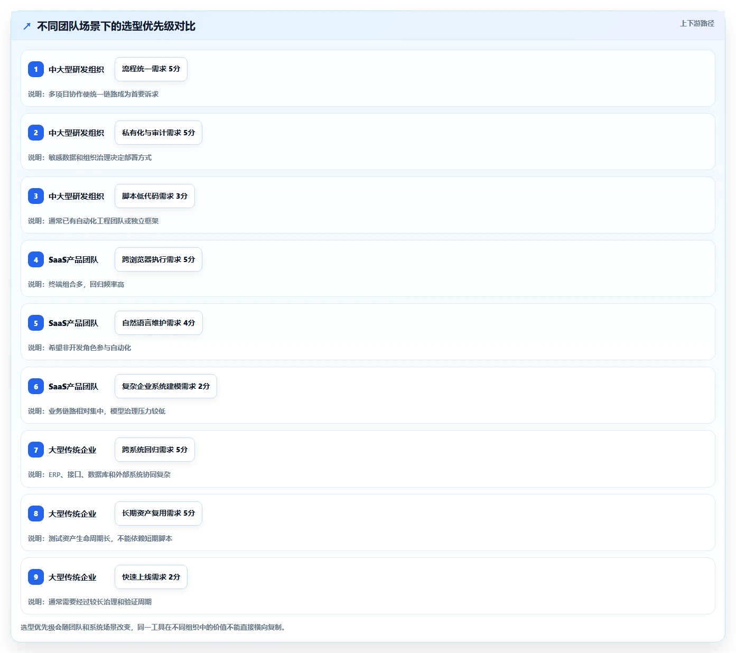
Task: Click SaaS产品团队 beside the 自然语言维护需求 chip
Action: (x=73, y=323)
